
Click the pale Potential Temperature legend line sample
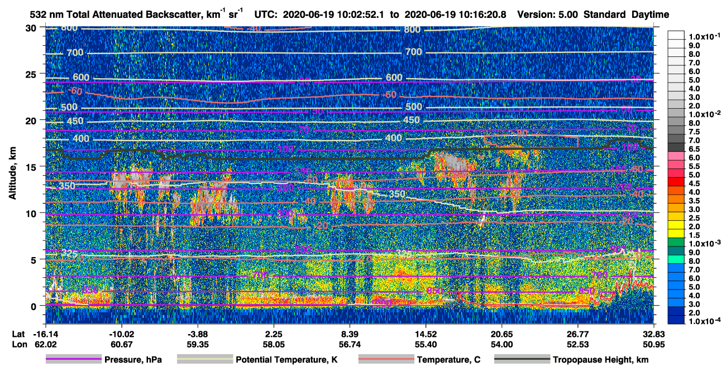[204, 360]
